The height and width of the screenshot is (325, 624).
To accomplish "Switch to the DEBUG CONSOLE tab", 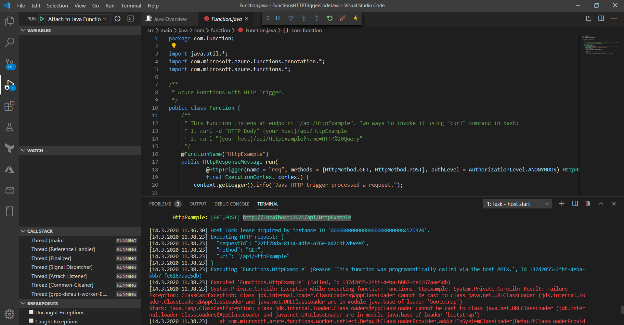I will (232, 204).
